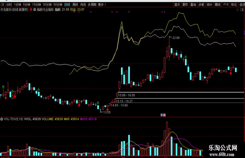Switch to 周线 weekly chart
Viewport: 245px width, 158px height.
(x=75, y=5)
